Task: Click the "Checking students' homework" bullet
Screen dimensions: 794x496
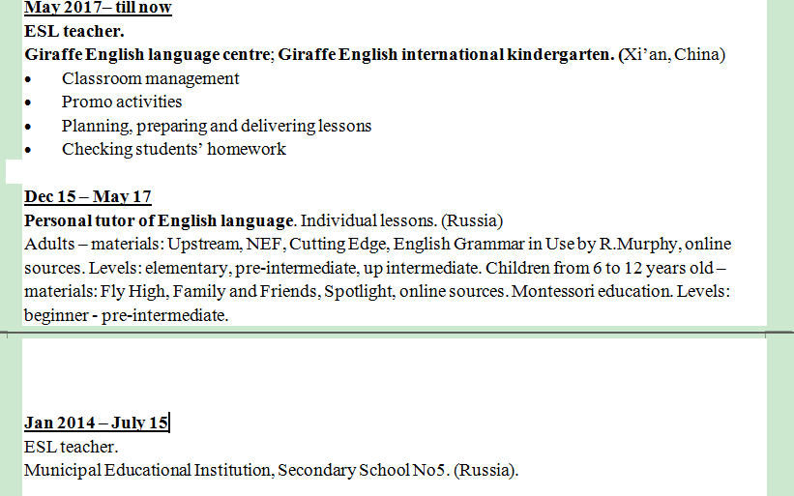Action: click(173, 149)
